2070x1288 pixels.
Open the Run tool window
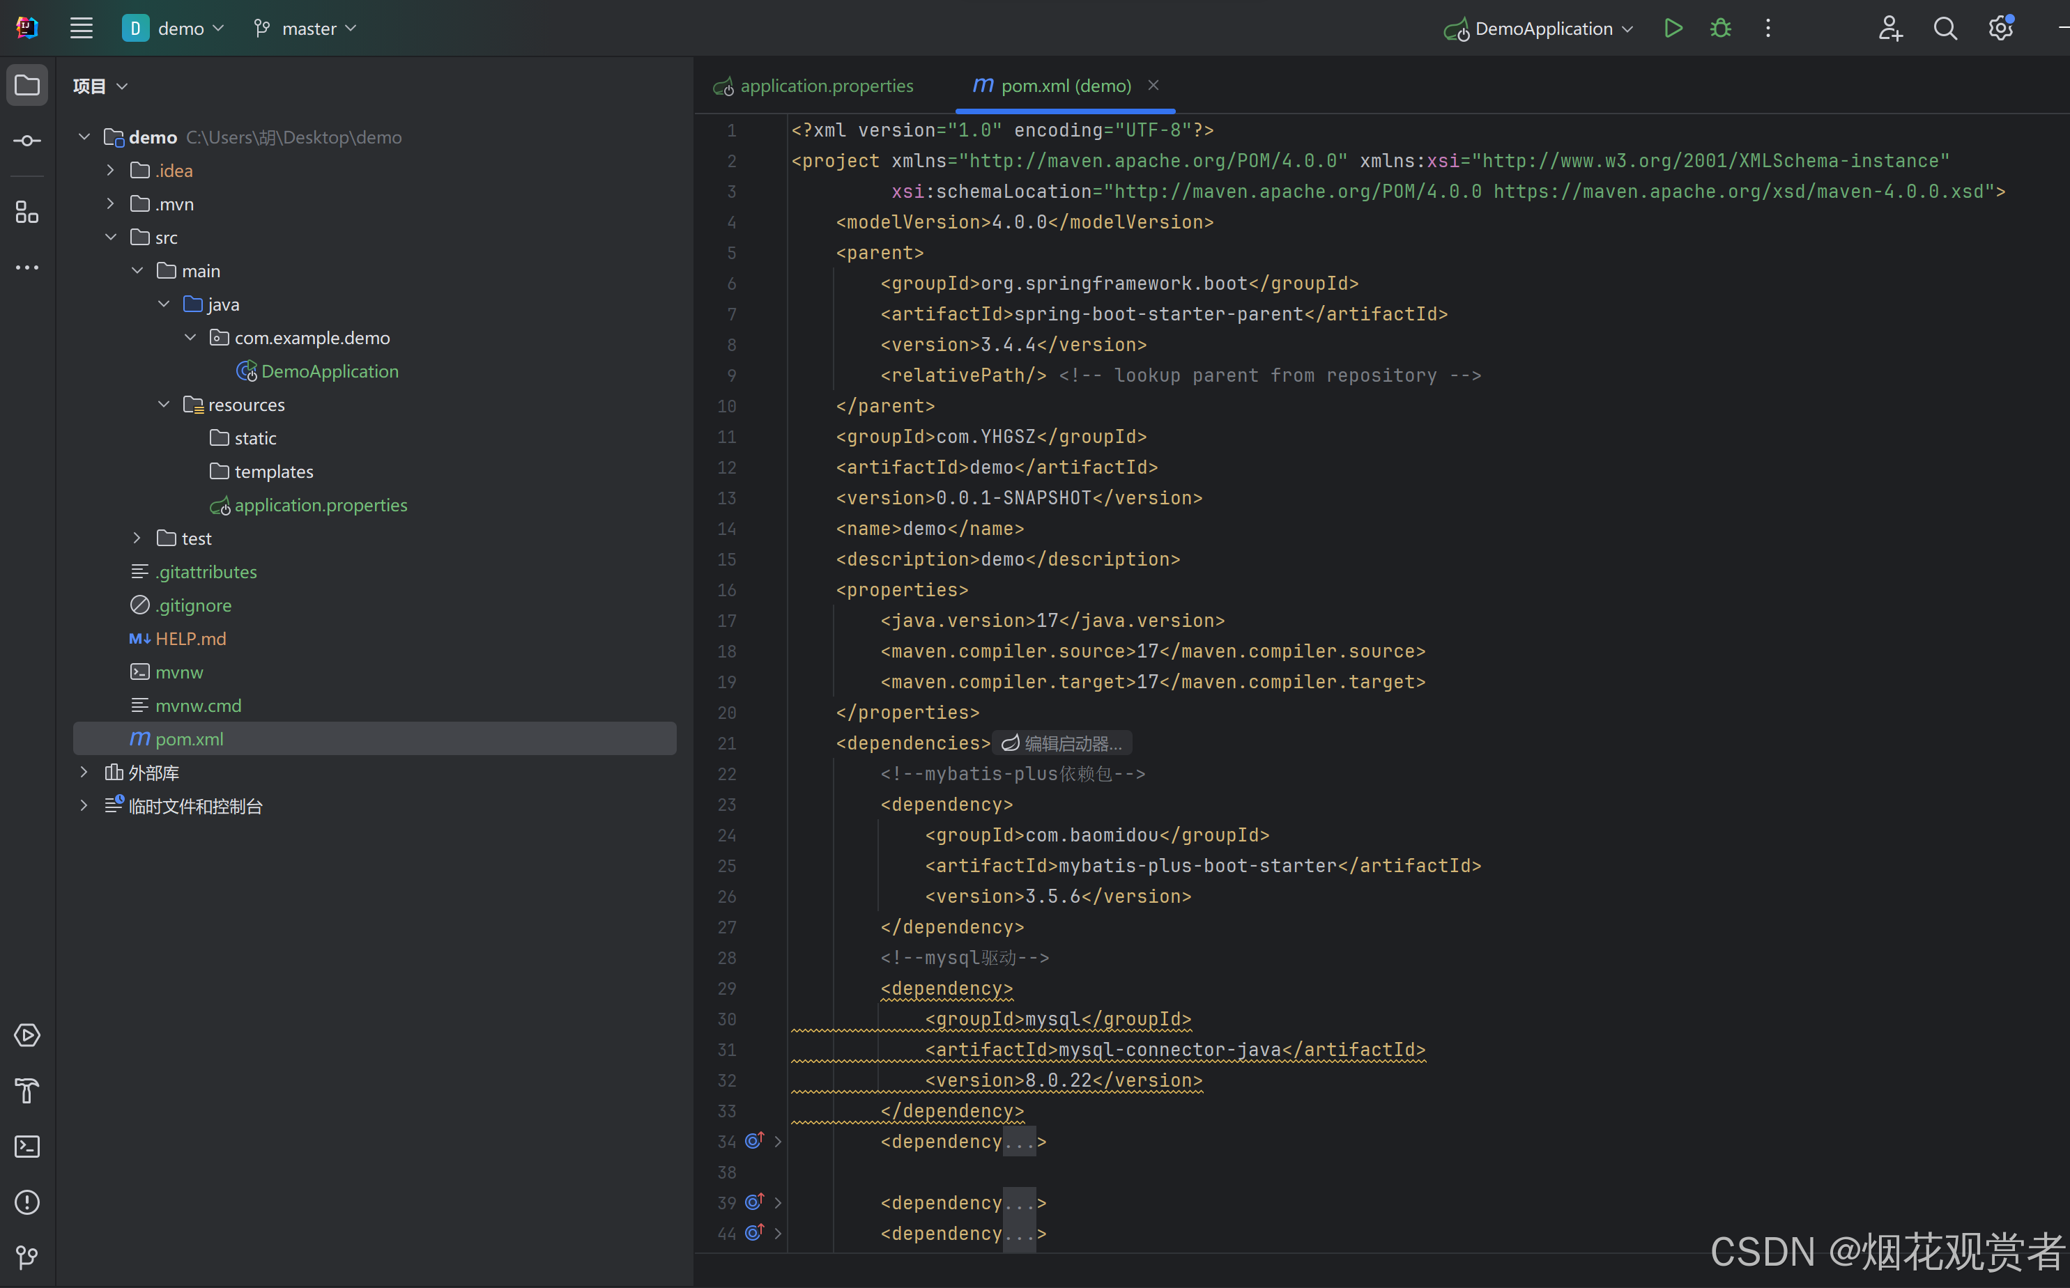27,1036
